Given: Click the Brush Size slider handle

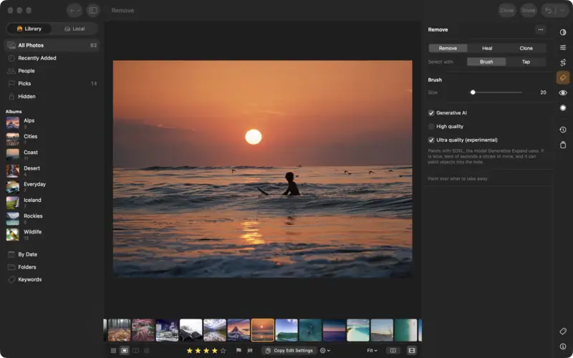Looking at the screenshot, I should click(473, 92).
